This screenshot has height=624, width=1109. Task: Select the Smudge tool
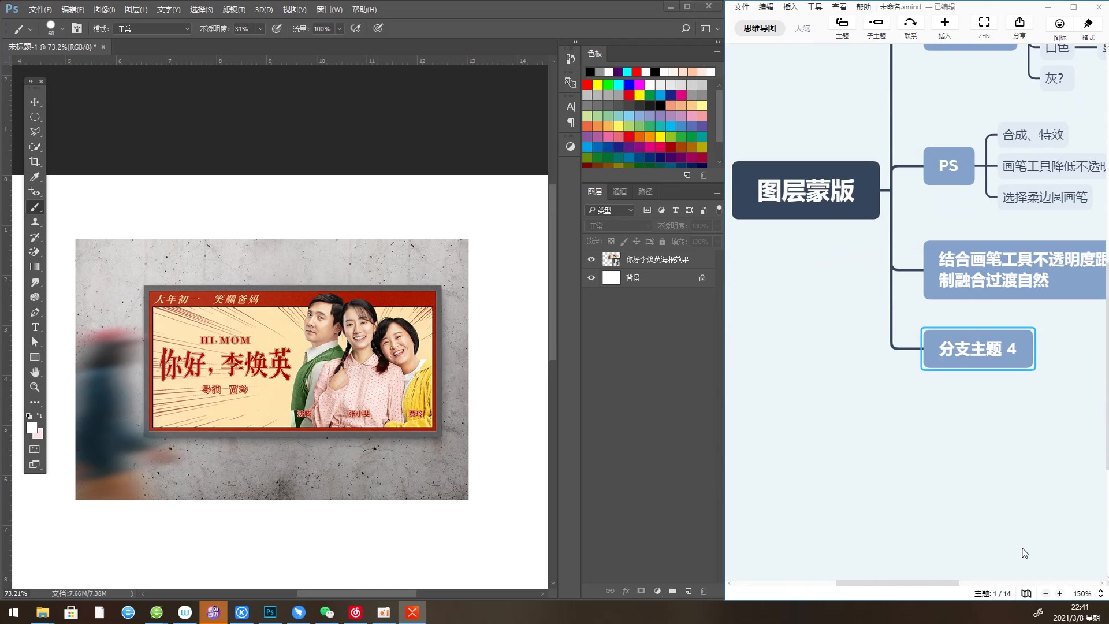coord(35,282)
